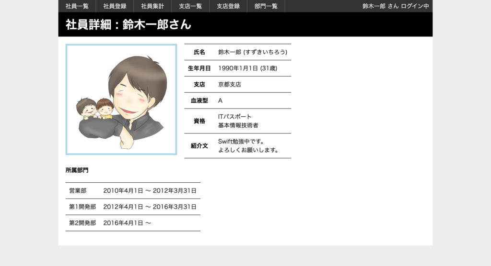491x266 pixels.
Task: Click 支店登録 in the top menu
Action: [x=228, y=6]
